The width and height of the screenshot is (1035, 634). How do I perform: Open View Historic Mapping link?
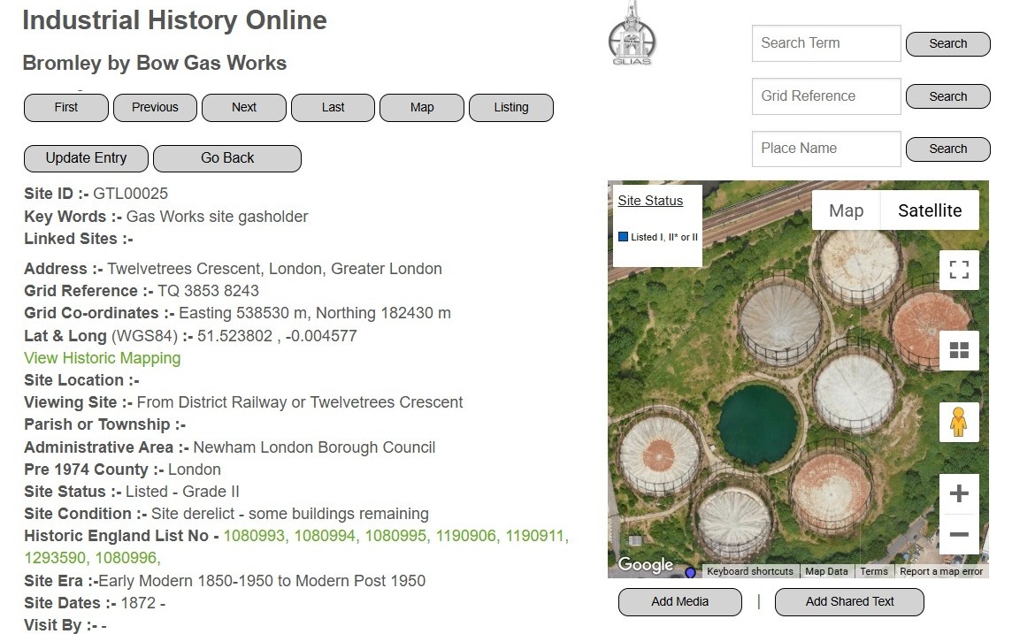102,358
